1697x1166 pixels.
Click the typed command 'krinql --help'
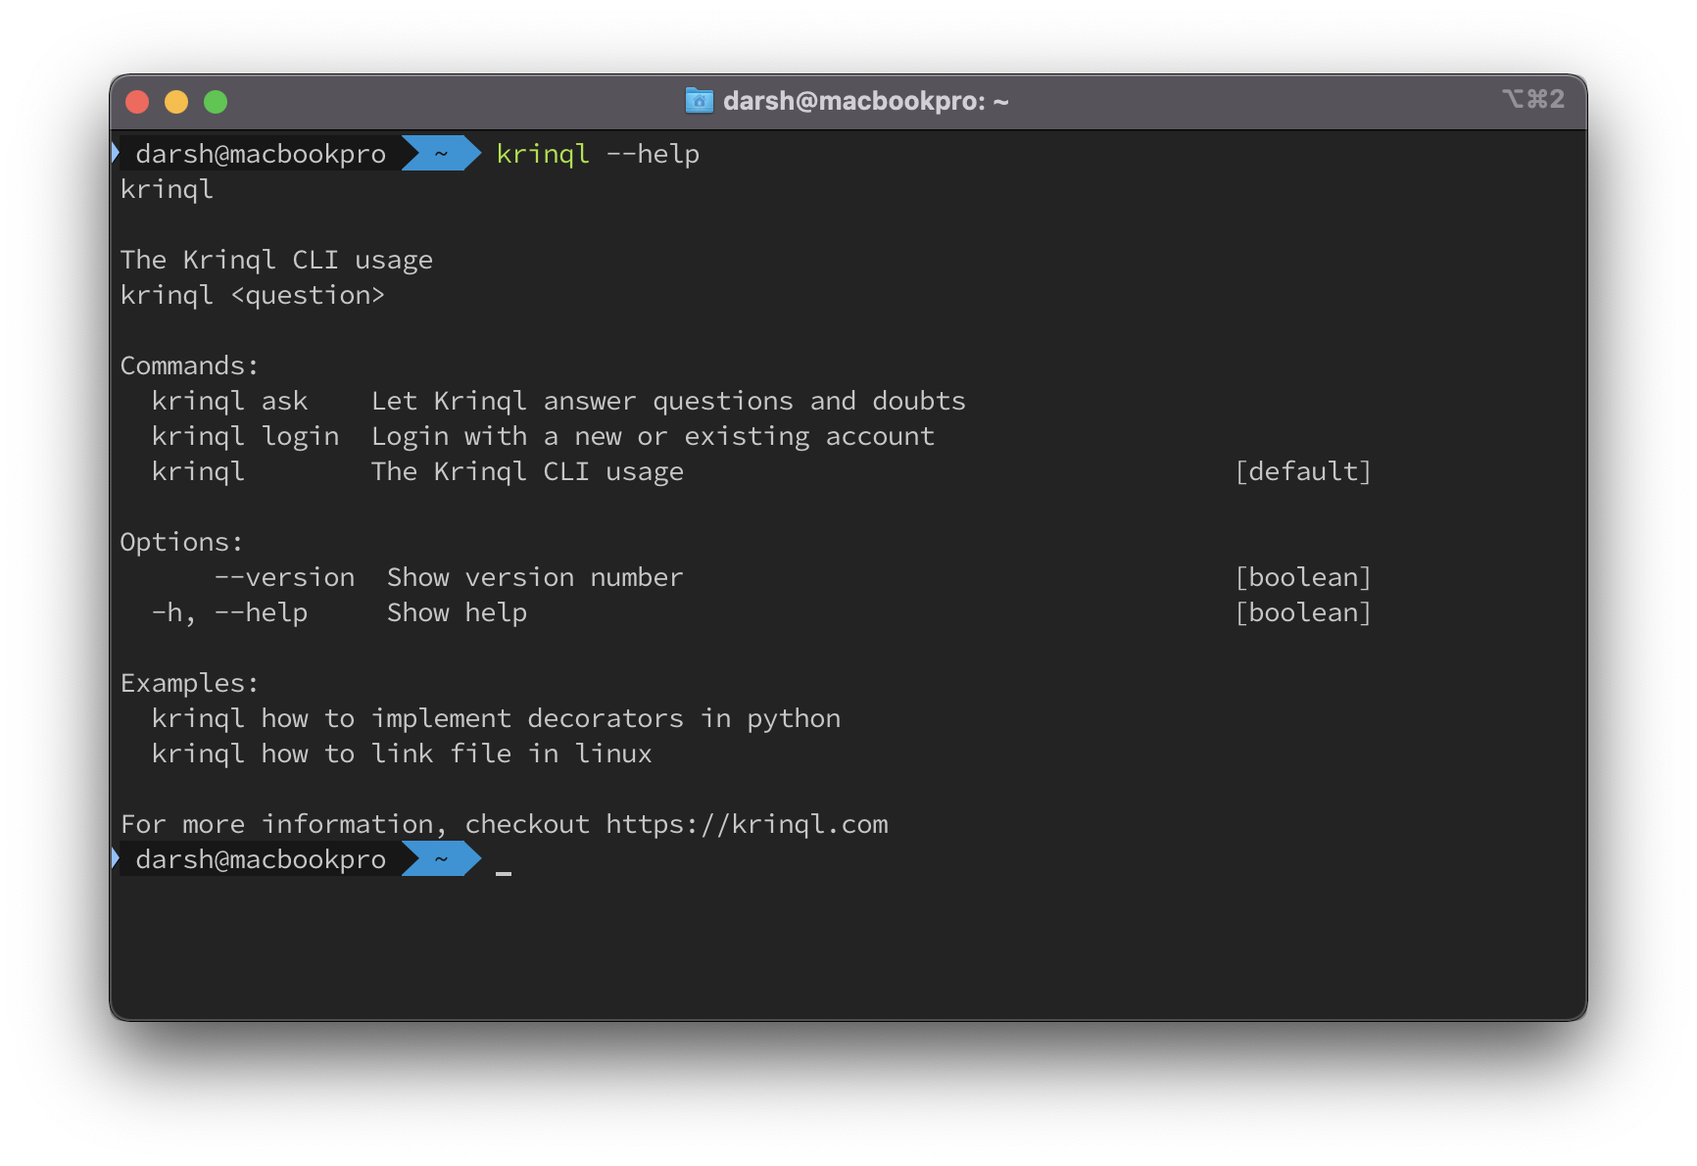[x=598, y=154]
